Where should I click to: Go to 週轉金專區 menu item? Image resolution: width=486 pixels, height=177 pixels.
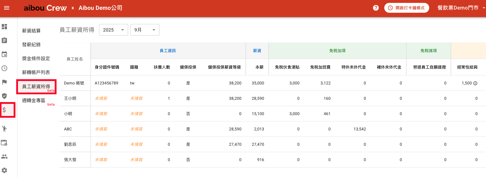(34, 100)
